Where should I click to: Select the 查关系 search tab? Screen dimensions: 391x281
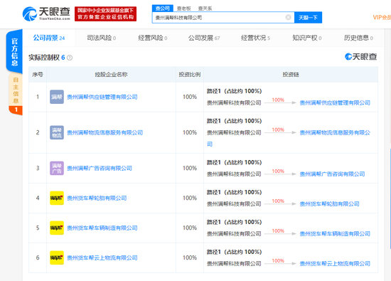pos(205,9)
